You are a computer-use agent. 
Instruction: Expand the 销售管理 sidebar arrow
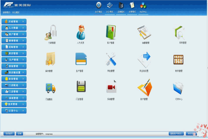coord(23,41)
